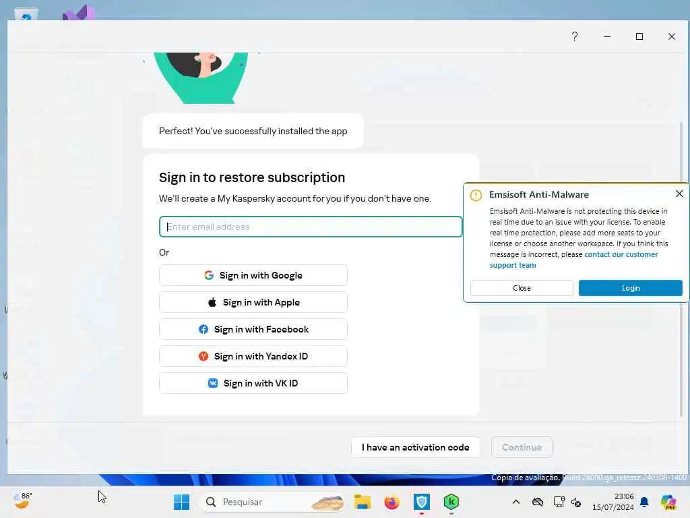
Task: Close the Kaspersky window
Action: tap(672, 36)
